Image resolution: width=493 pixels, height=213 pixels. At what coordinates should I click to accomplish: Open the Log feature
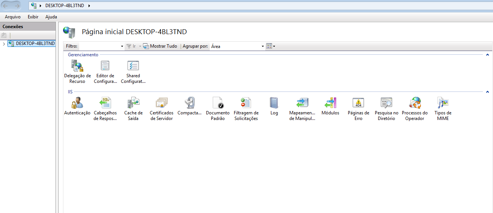point(274,106)
